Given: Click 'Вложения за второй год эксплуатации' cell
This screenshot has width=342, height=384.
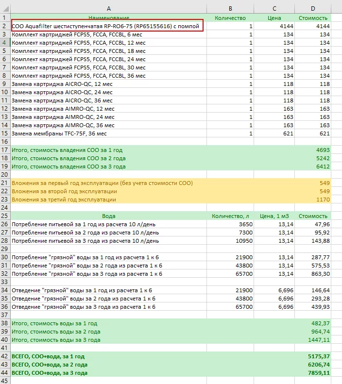Looking at the screenshot, I should click(108, 191).
